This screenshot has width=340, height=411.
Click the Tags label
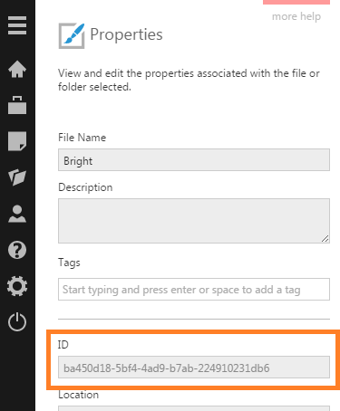tap(69, 263)
